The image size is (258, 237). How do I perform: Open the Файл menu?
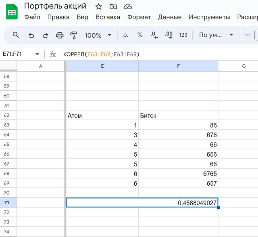32,17
